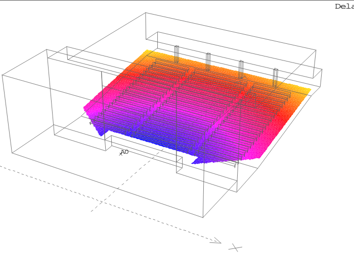Select the third pillar from the left
Viewport: 354px width, 253px height.
pos(241,69)
